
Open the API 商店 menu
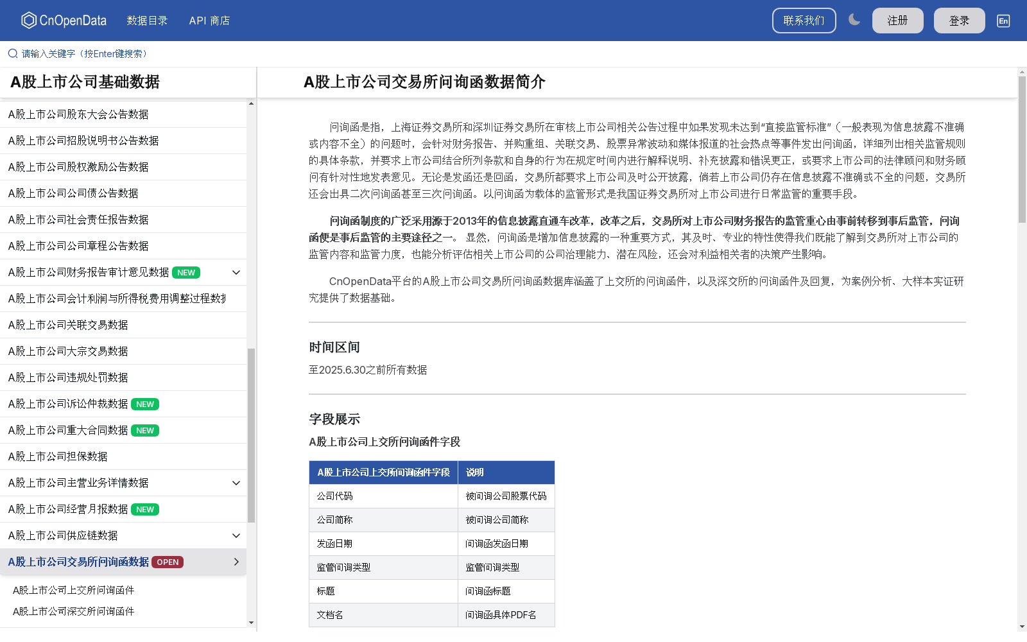[209, 21]
